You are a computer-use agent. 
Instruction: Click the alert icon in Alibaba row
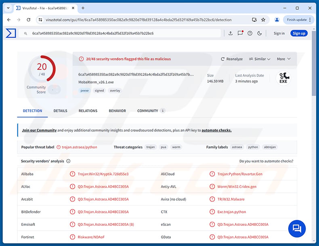click(72, 174)
